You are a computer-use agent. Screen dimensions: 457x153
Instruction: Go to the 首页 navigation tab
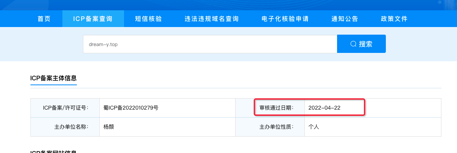pyautogui.click(x=44, y=19)
